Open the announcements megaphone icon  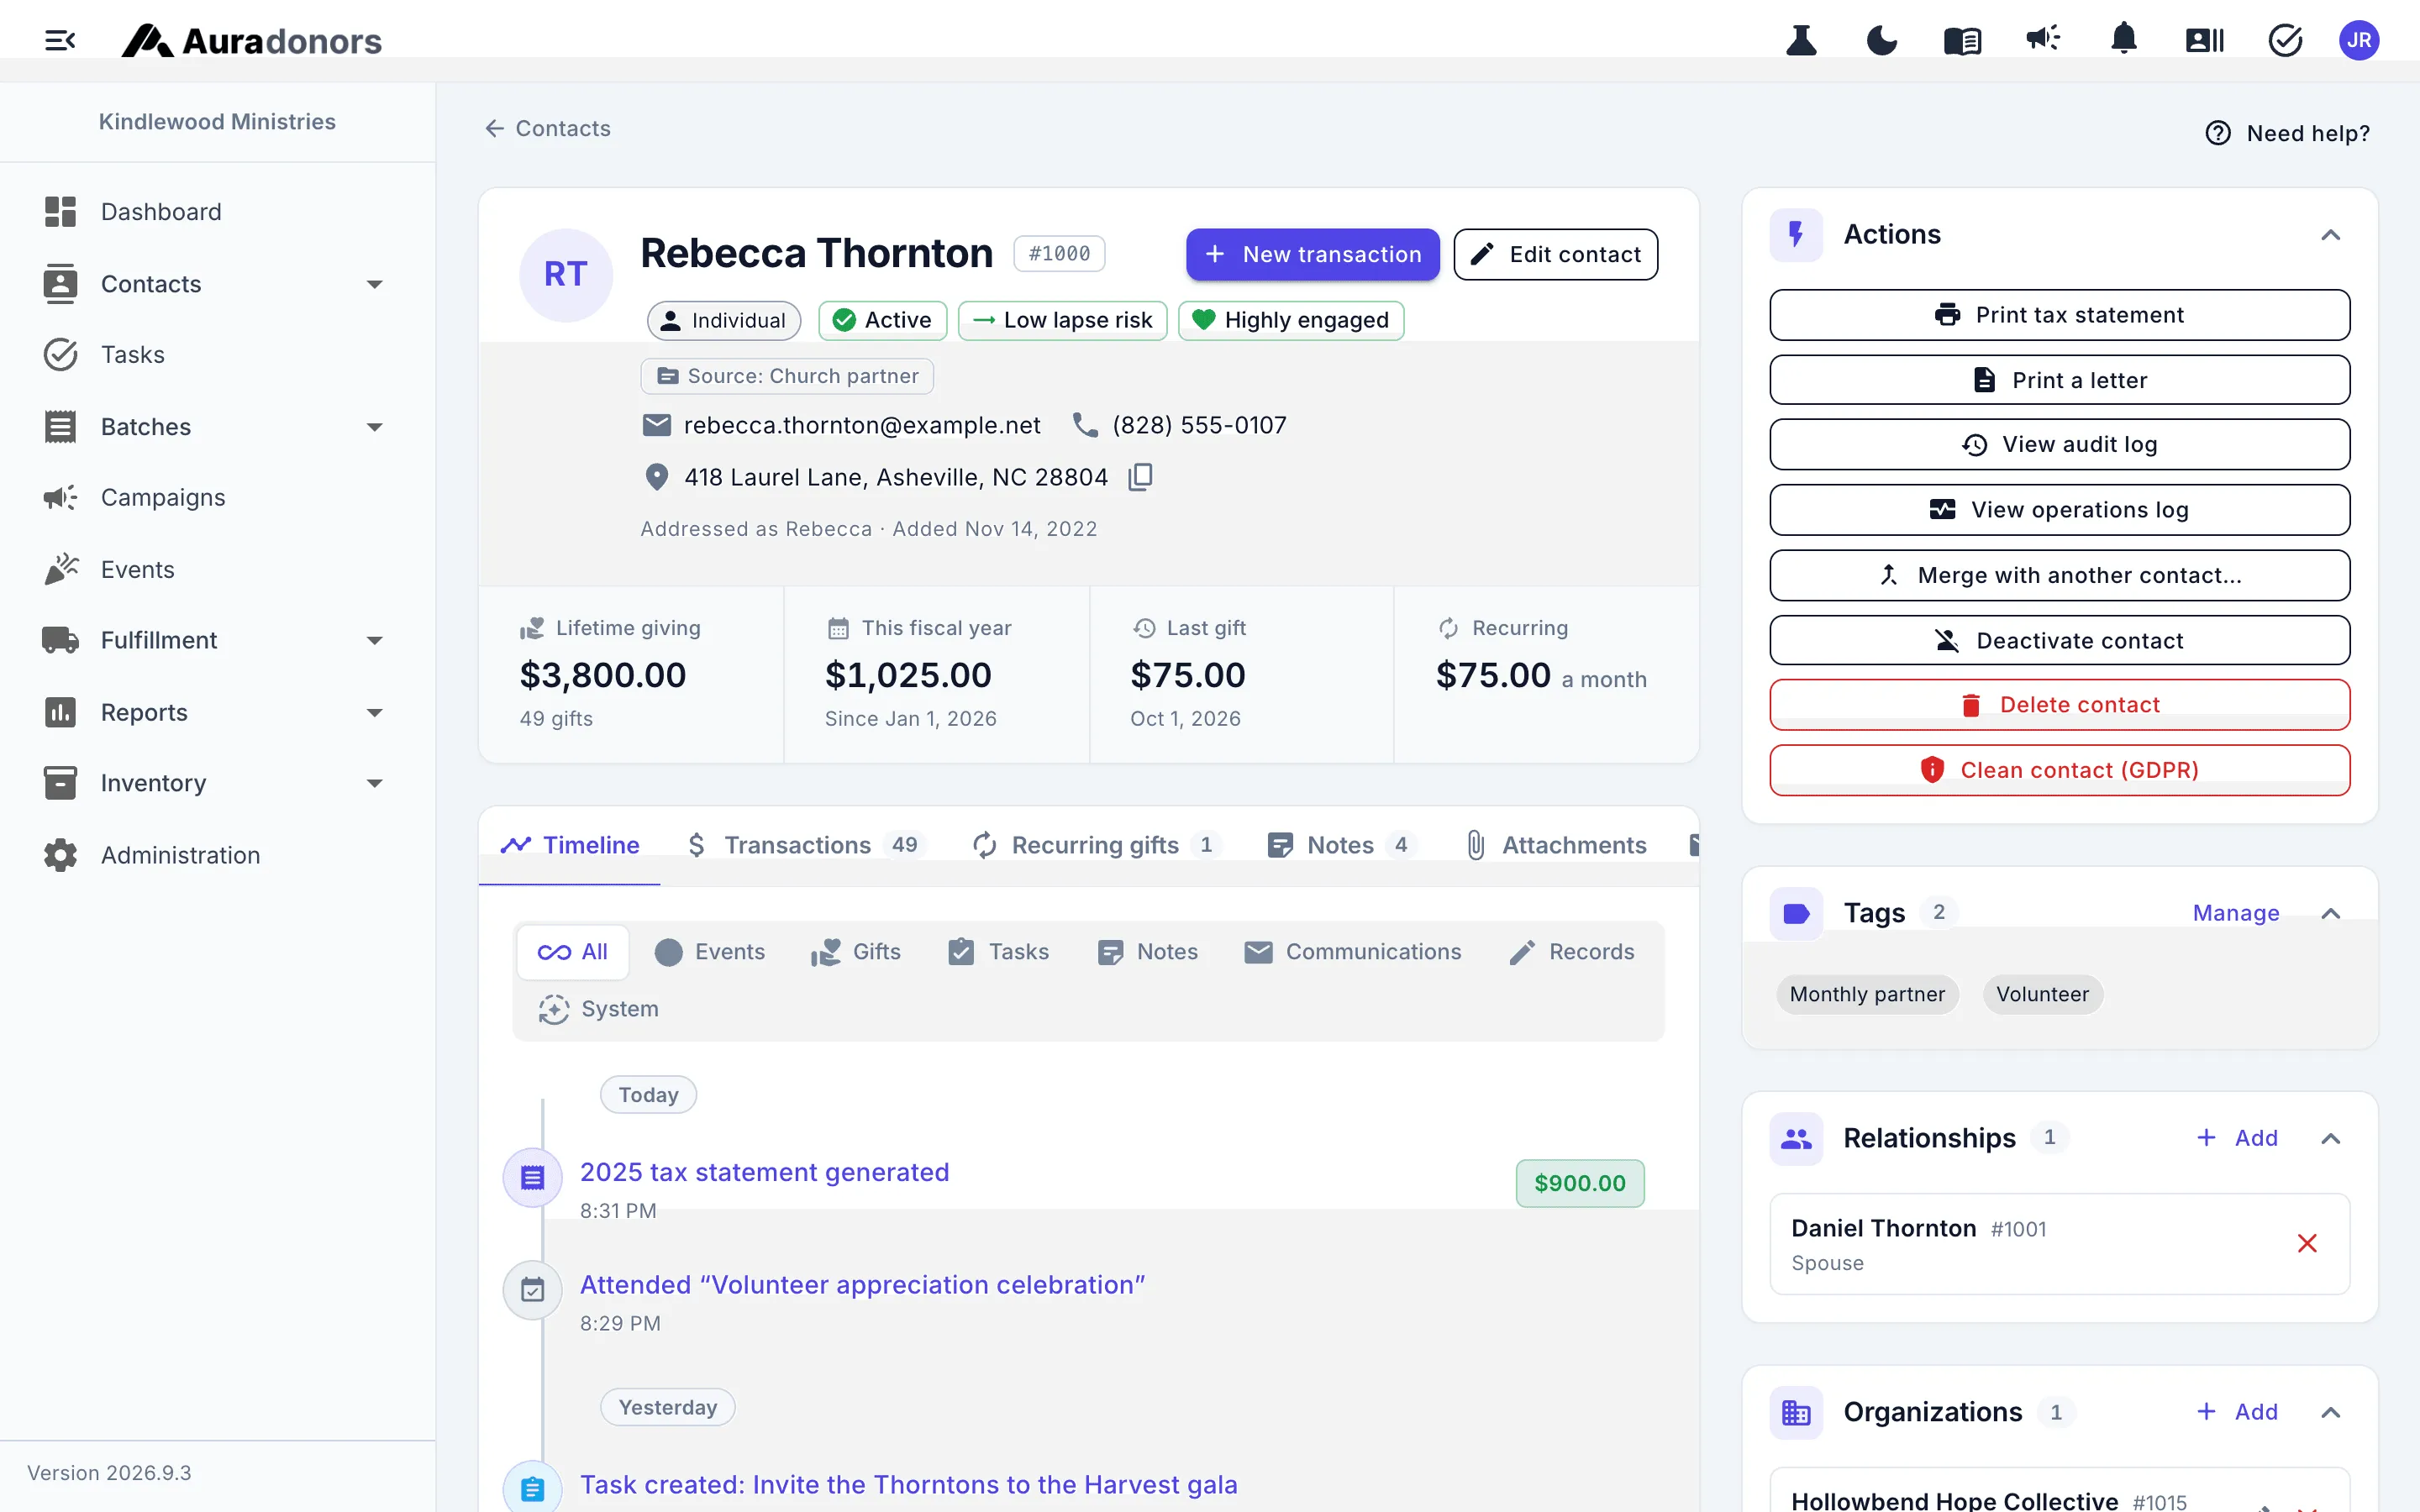coord(2042,40)
